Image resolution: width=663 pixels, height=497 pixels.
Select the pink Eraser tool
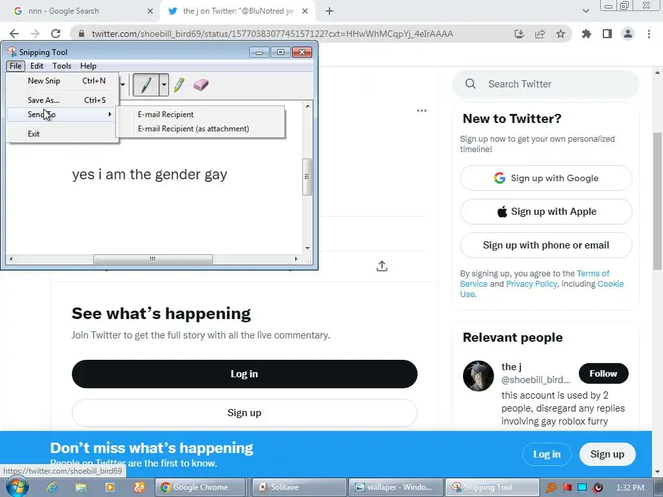[x=201, y=85]
